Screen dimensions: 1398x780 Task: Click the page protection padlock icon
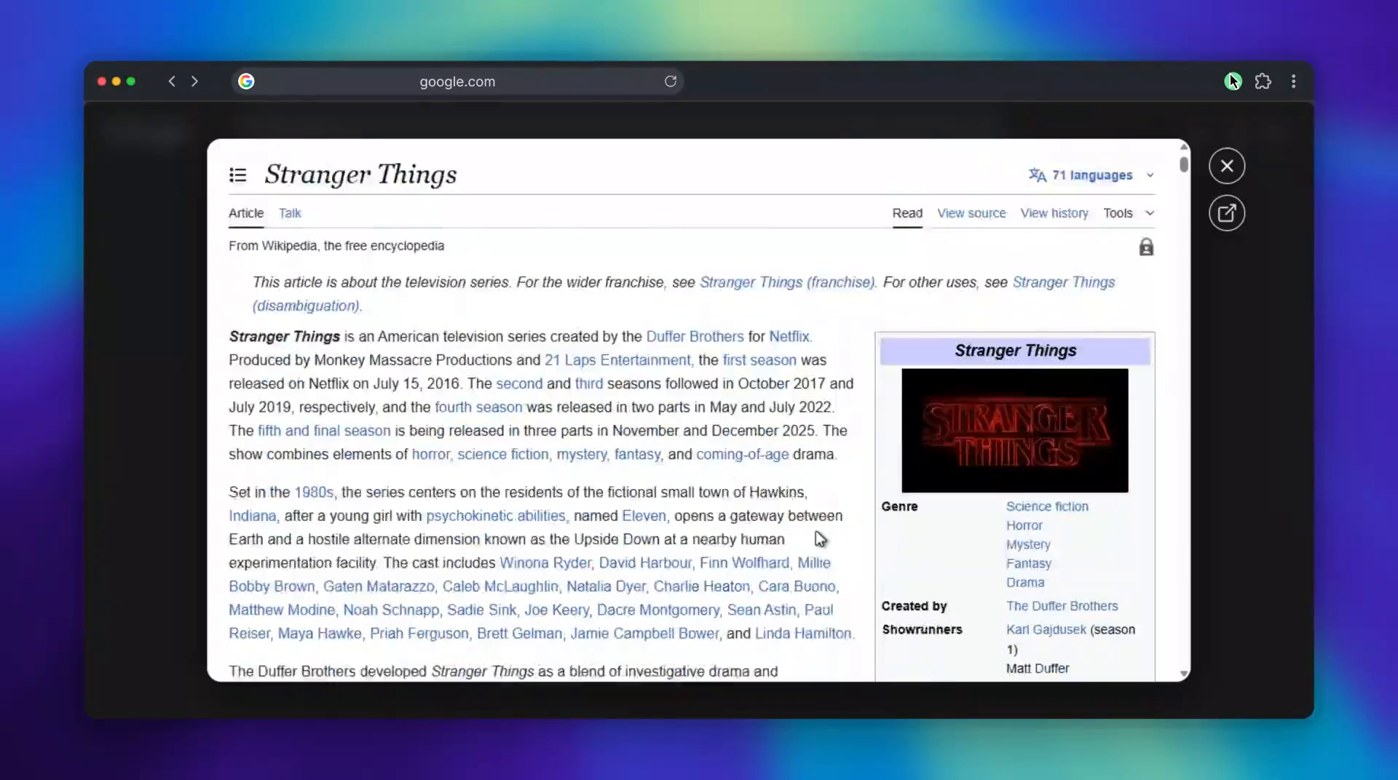click(x=1146, y=247)
